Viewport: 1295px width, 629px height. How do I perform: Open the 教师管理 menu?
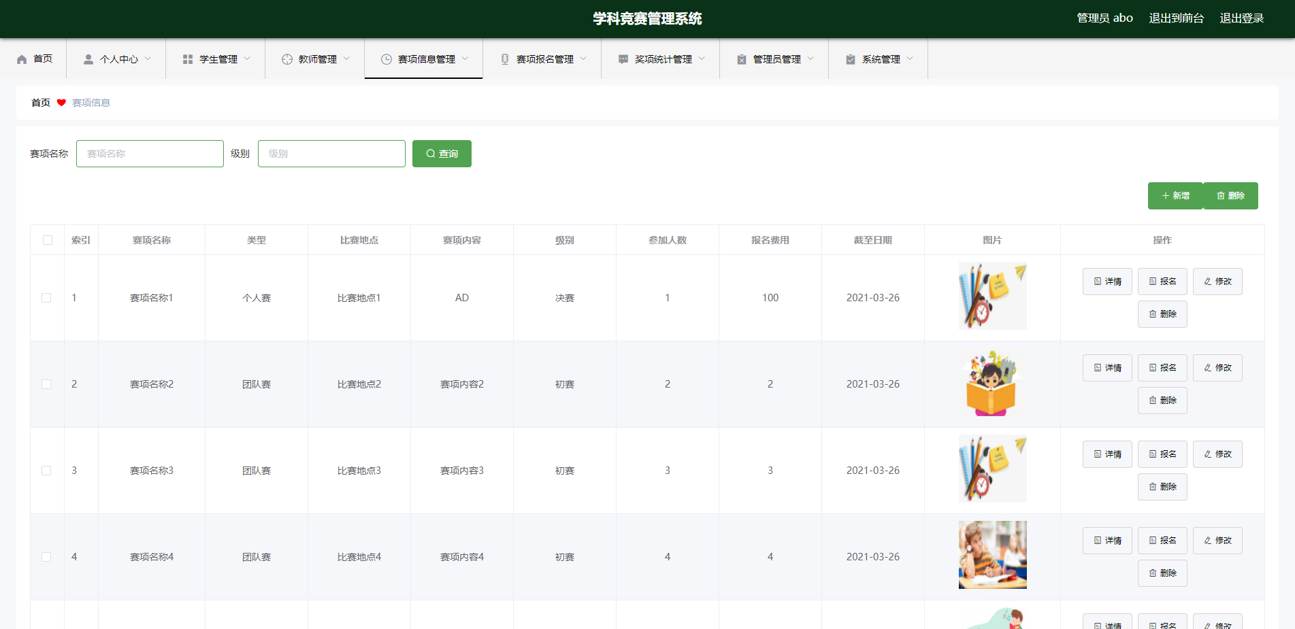pyautogui.click(x=315, y=59)
